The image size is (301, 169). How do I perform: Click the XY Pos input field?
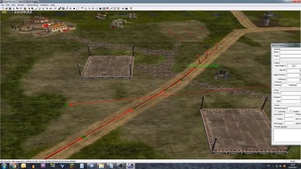291,93
